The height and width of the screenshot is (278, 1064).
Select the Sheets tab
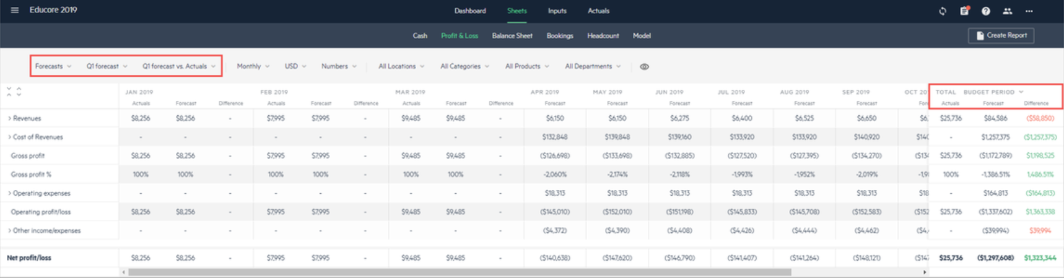(517, 11)
